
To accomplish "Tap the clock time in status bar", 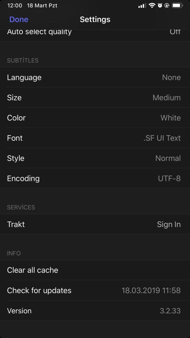I will coord(15,5).
